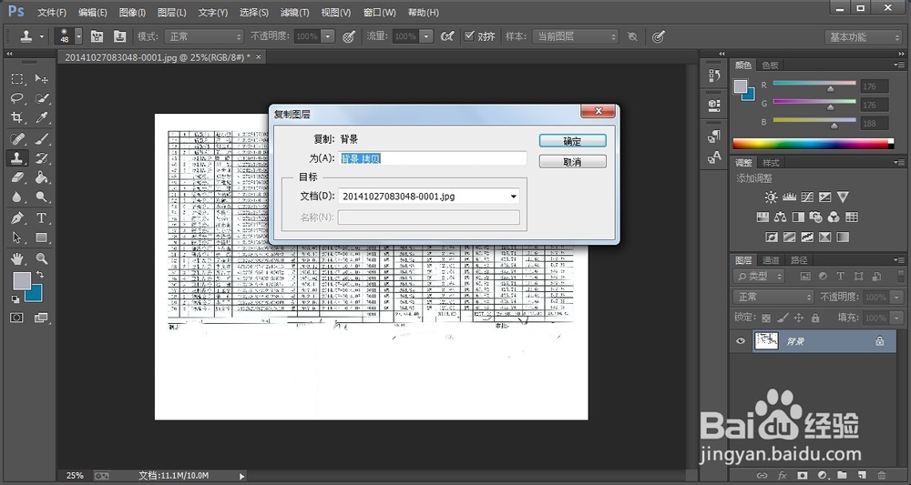Viewport: 911px width, 485px height.
Task: Open the brush preset picker dropdown
Action: click(78, 36)
